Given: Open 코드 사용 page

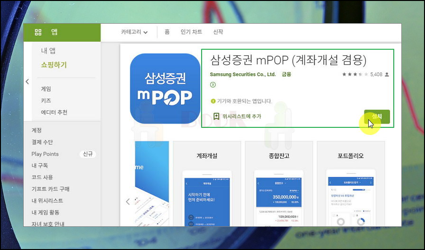Looking at the screenshot, I should point(42,177).
